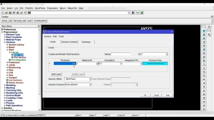Click the Fit View zoom icon
Image resolution: width=214 pixels, height=120 pixels.
(204, 61)
